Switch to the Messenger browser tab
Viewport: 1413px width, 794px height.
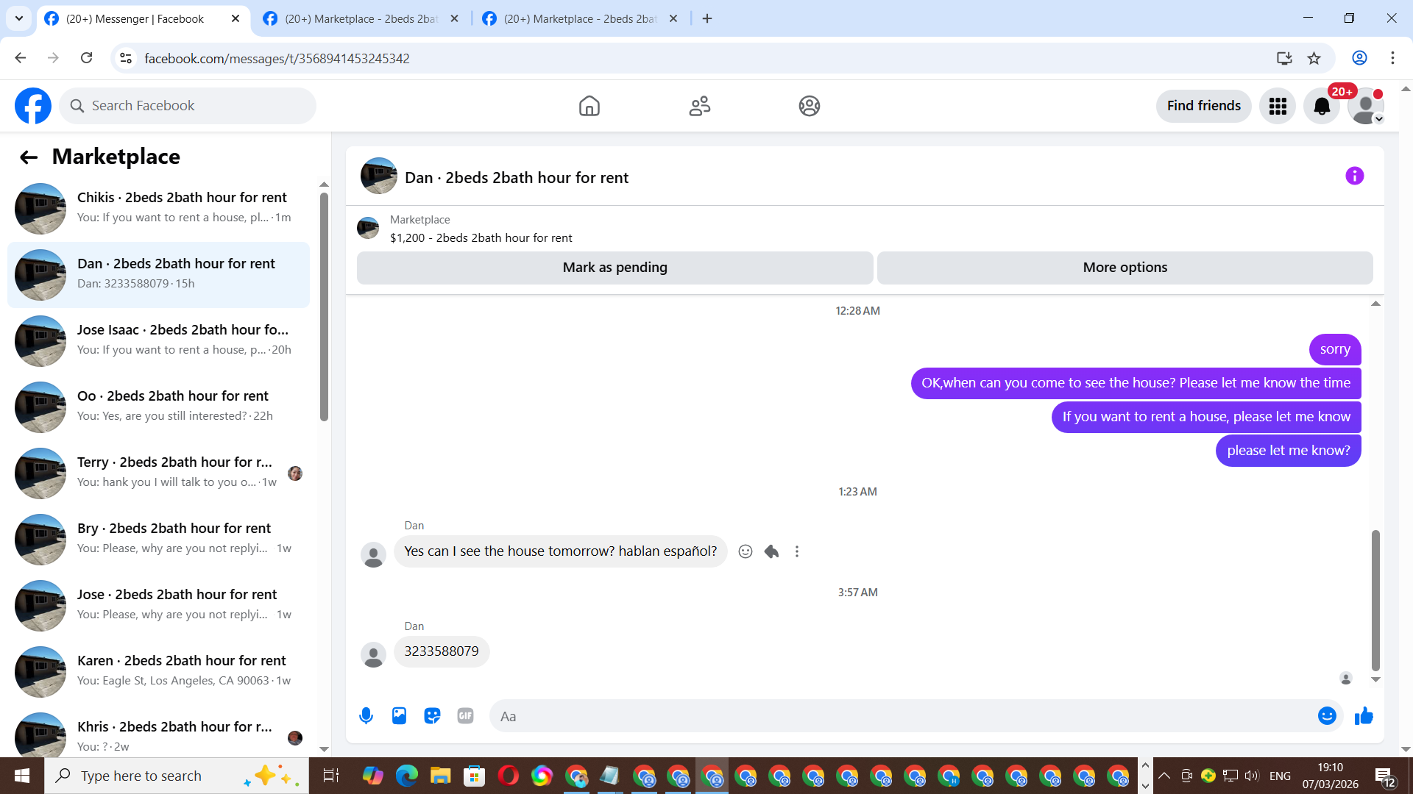[x=142, y=19]
